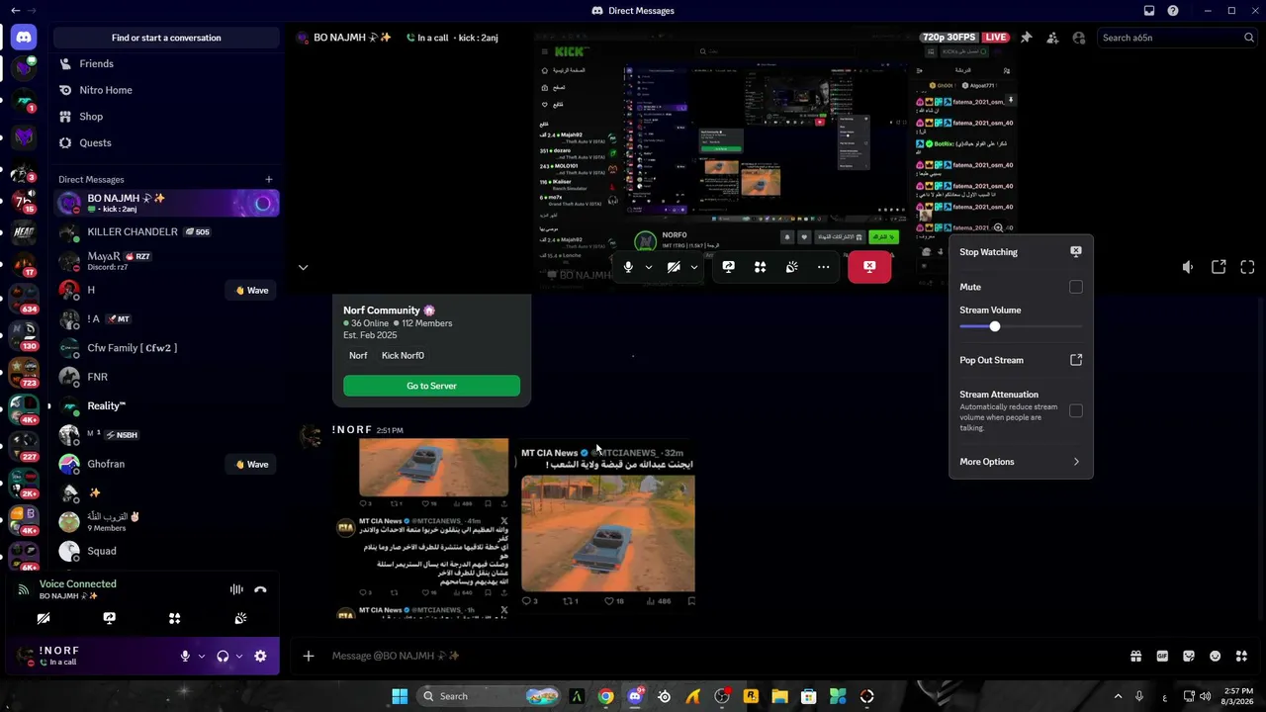This screenshot has width=1266, height=712.
Task: Click the speaker volume icon beside the stream
Action: (x=1188, y=267)
